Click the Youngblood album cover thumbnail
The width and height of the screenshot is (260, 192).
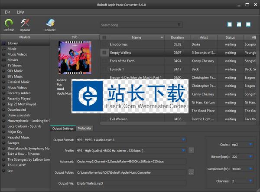(x=75, y=57)
